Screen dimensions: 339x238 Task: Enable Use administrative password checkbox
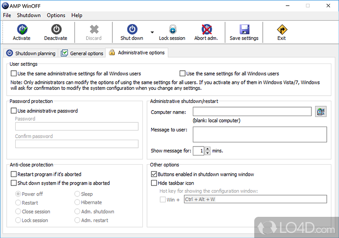click(14, 111)
